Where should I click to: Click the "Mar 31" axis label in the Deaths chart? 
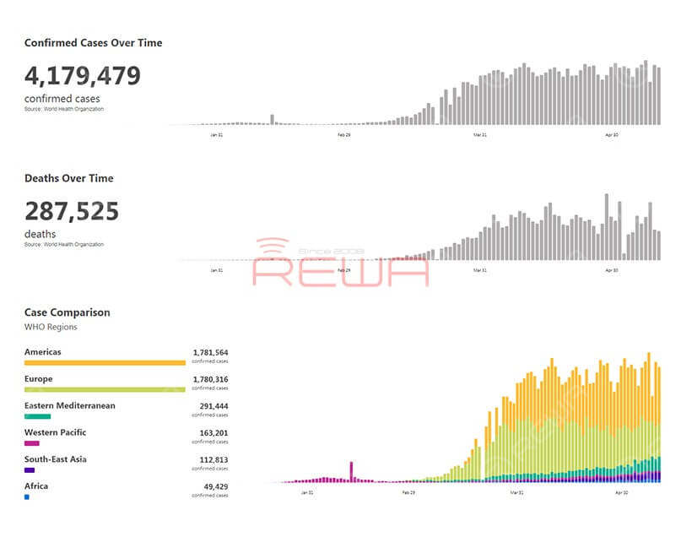click(480, 271)
